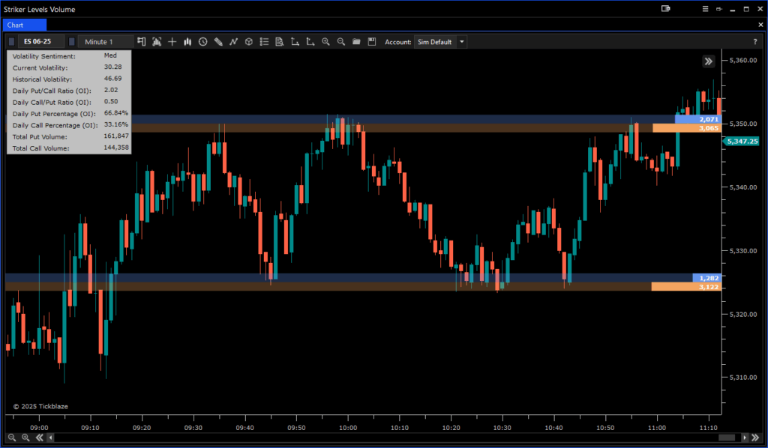Expand the double-chevron panel button on chart
This screenshot has width=768, height=448.
708,61
